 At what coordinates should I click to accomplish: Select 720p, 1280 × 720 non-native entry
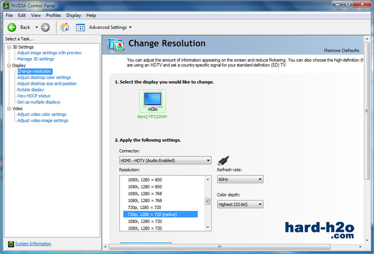[144, 207]
